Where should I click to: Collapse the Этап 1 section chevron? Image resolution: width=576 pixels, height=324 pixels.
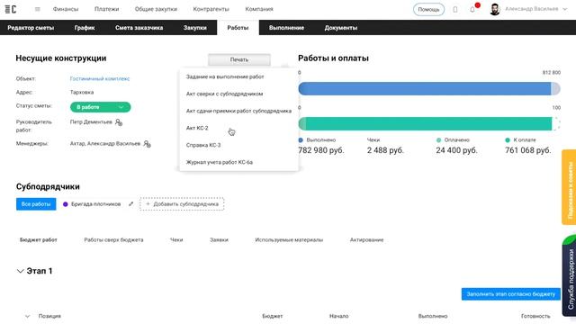coord(20,271)
